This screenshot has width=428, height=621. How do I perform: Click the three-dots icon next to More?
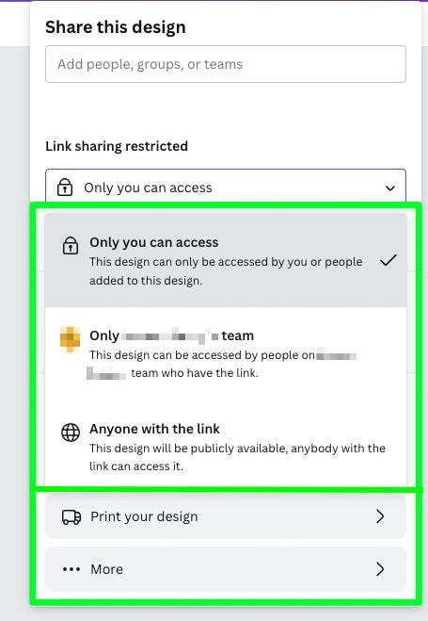(x=71, y=569)
